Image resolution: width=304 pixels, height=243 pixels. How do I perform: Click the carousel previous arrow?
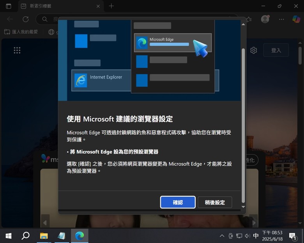(45, 223)
